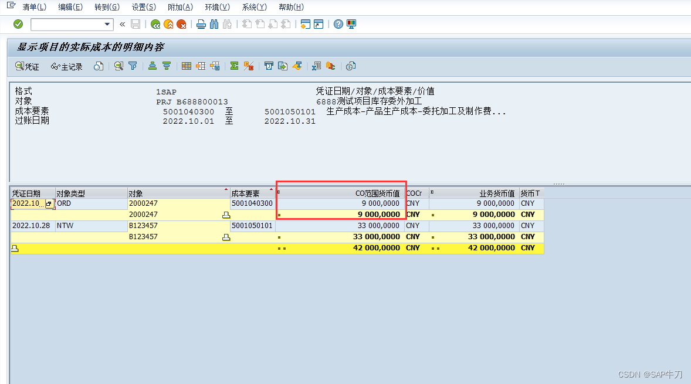Image resolution: width=691 pixels, height=384 pixels.
Task: Click the Set Filter funnel icon
Action: tap(133, 66)
